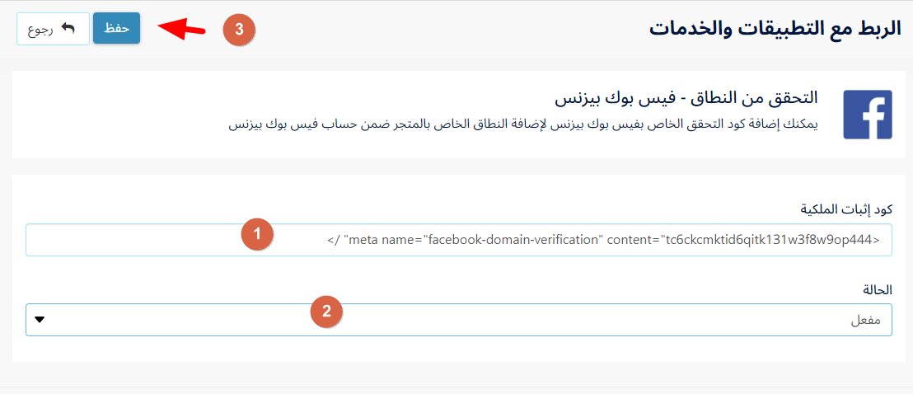Image resolution: width=913 pixels, height=394 pixels.
Task: Click the الحالة field label
Action: click(x=878, y=288)
